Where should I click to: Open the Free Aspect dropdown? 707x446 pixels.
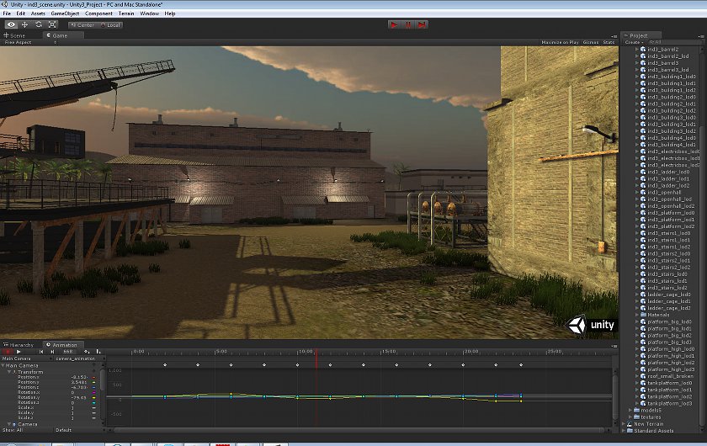(29, 42)
